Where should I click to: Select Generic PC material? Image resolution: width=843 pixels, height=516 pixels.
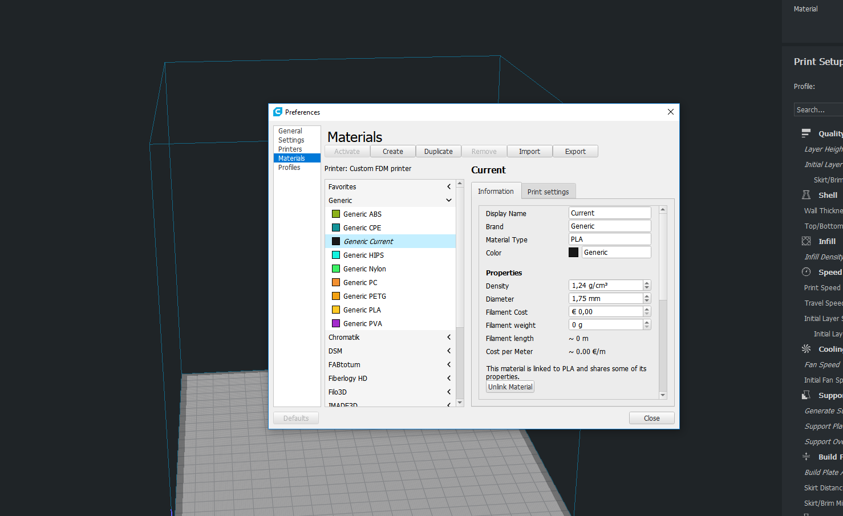click(391, 282)
